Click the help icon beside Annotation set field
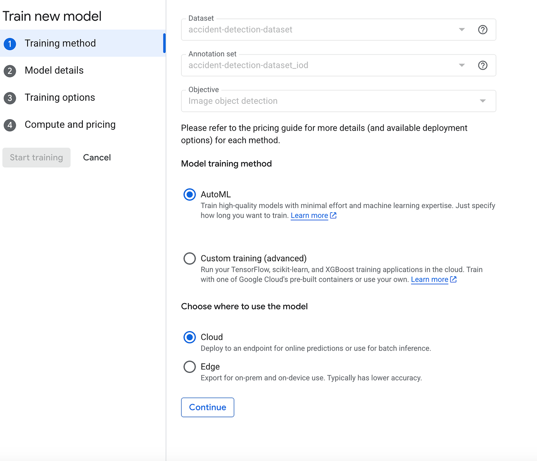Viewport: 537px width, 461px height. pos(483,65)
